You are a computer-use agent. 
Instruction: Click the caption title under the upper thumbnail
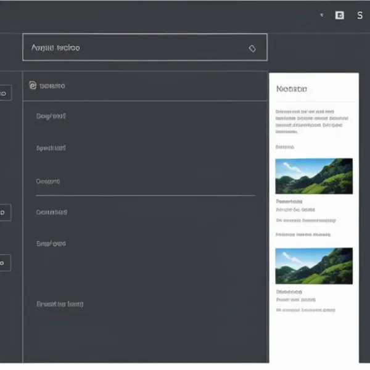click(289, 202)
